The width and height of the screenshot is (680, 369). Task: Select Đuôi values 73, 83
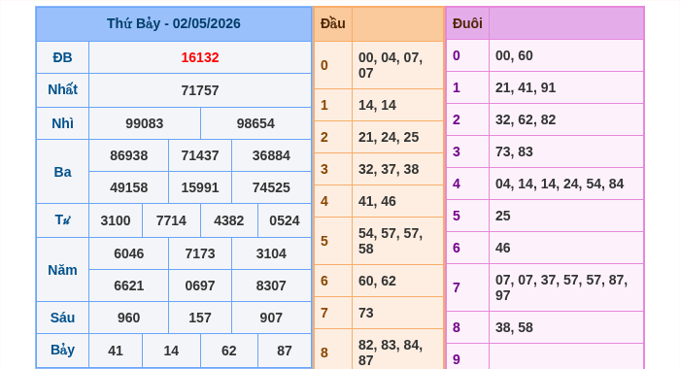point(514,151)
